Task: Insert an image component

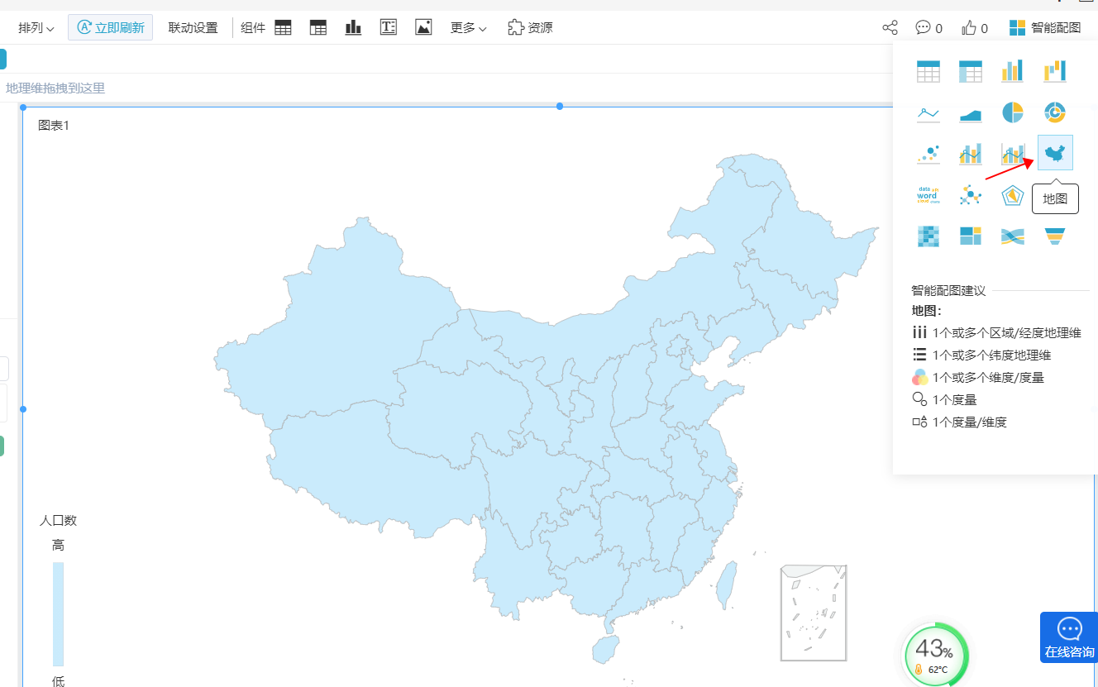Action: tap(423, 27)
